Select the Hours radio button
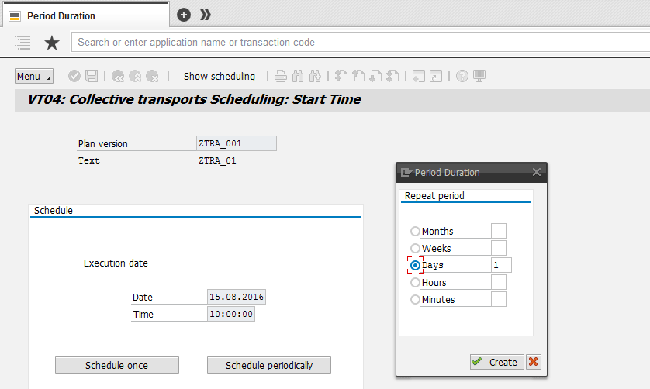Viewport: 650px width, 389px height. [416, 283]
